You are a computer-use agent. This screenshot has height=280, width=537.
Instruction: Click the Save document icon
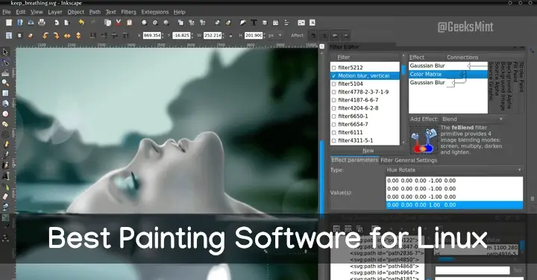(x=31, y=22)
